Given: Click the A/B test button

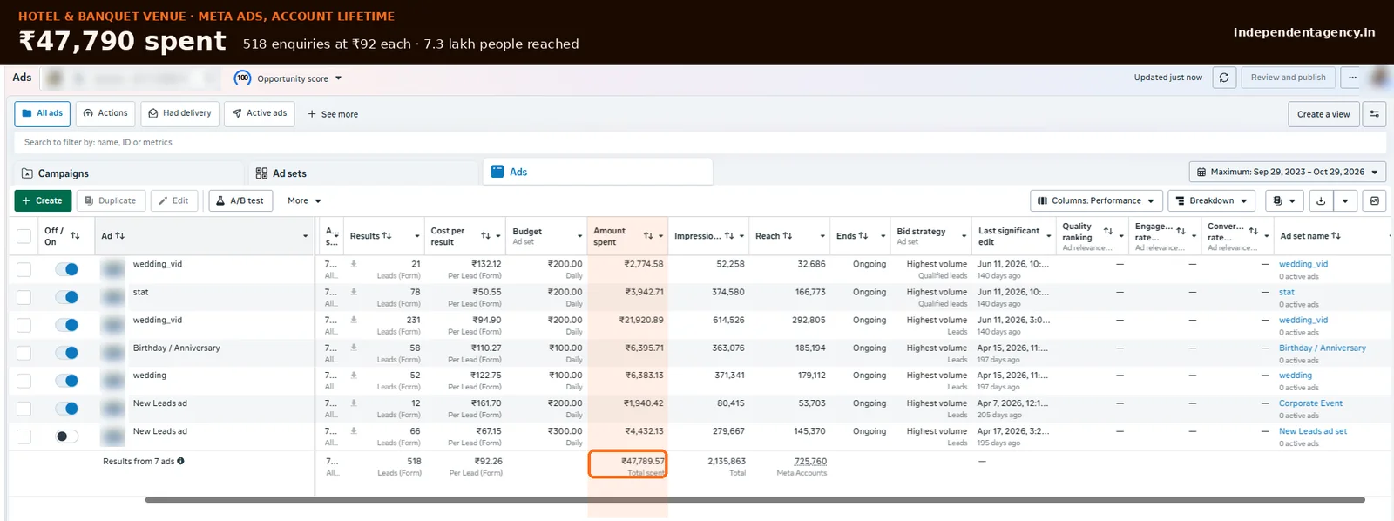Looking at the screenshot, I should pyautogui.click(x=240, y=200).
